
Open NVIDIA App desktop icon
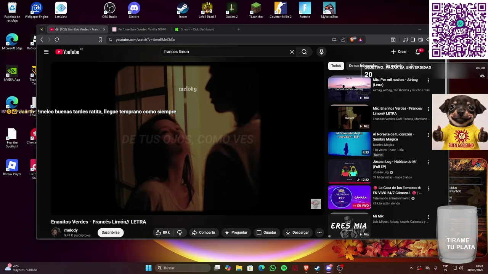(12, 73)
